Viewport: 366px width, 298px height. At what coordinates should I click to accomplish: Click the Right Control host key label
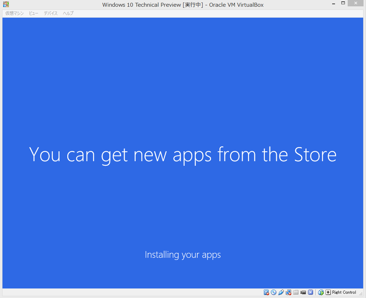[344, 292]
